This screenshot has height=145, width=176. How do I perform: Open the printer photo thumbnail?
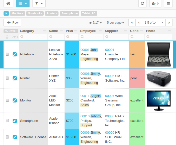tap(159, 79)
